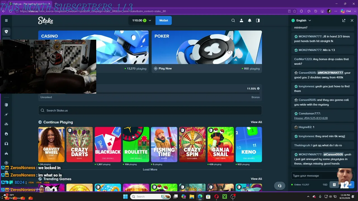Click the @Carson0505 mention in chat
Viewport: 358px width, 201px height.
[333, 154]
